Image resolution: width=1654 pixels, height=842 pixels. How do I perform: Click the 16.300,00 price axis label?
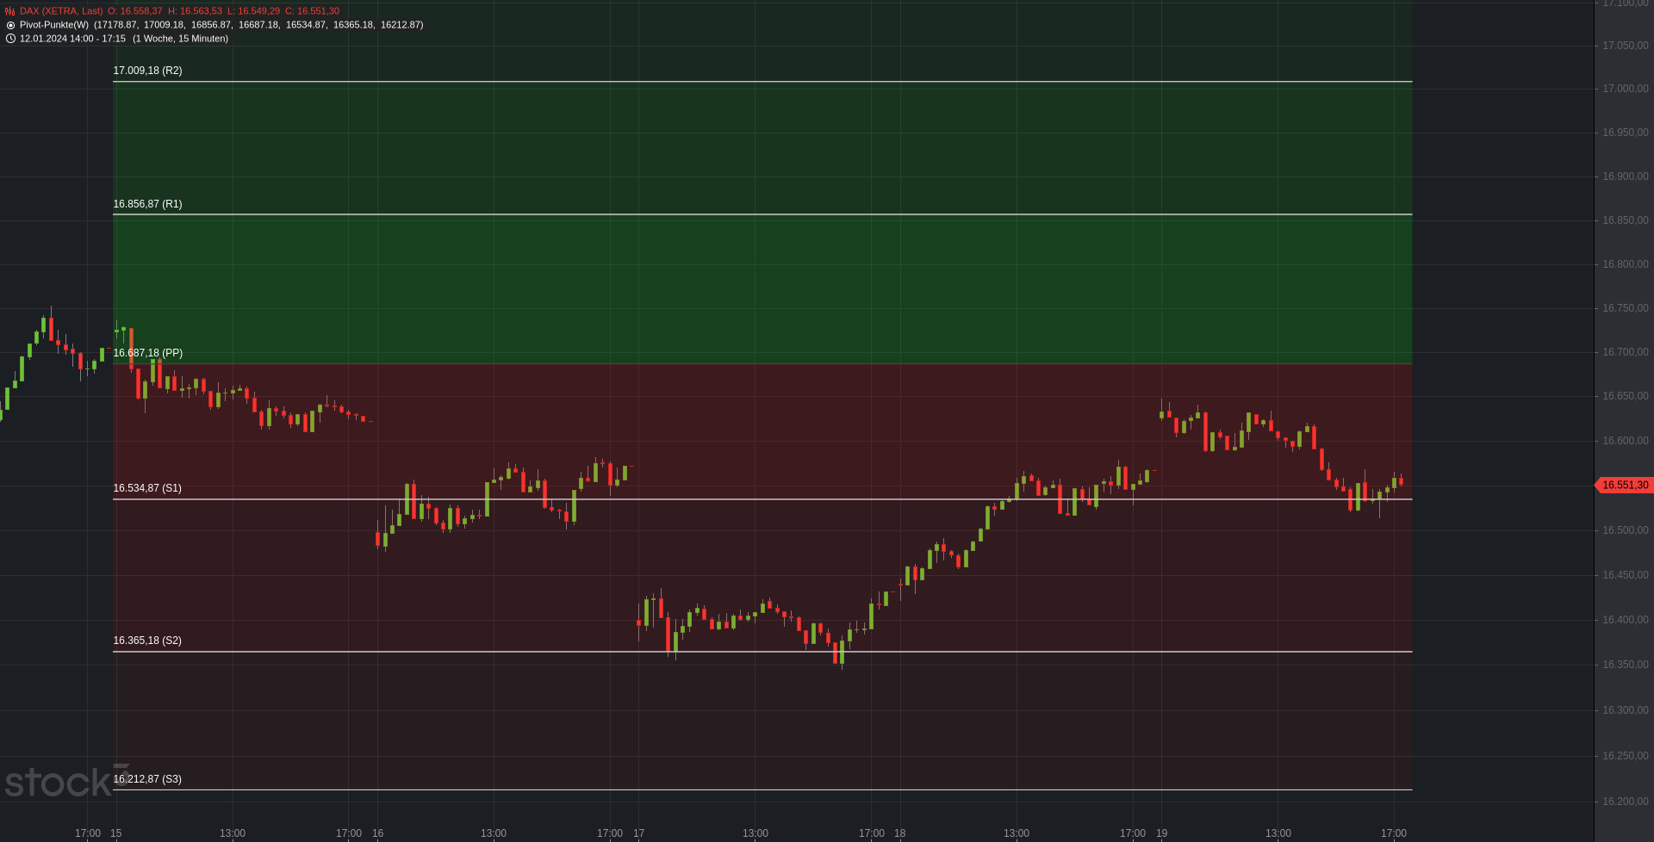pyautogui.click(x=1625, y=710)
